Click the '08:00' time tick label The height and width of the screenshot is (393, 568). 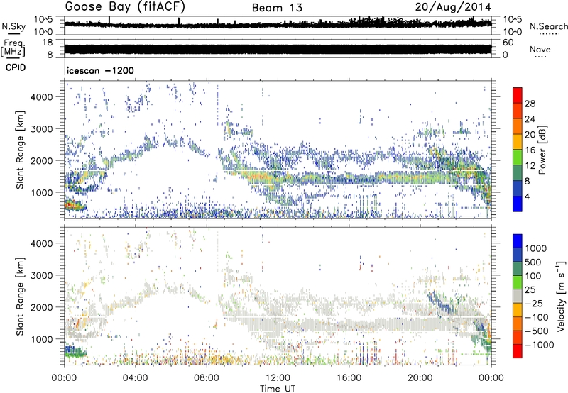206,378
